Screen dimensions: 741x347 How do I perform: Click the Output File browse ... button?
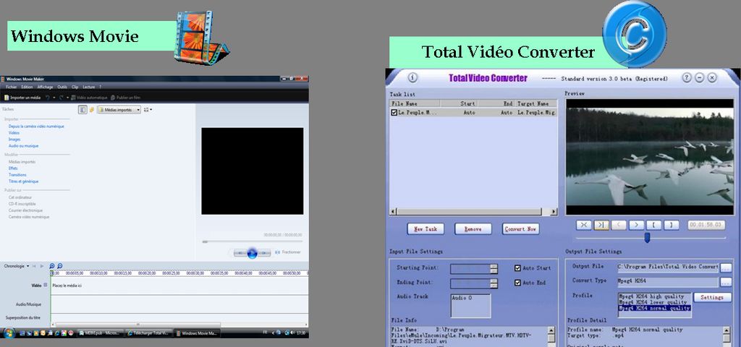tap(725, 267)
